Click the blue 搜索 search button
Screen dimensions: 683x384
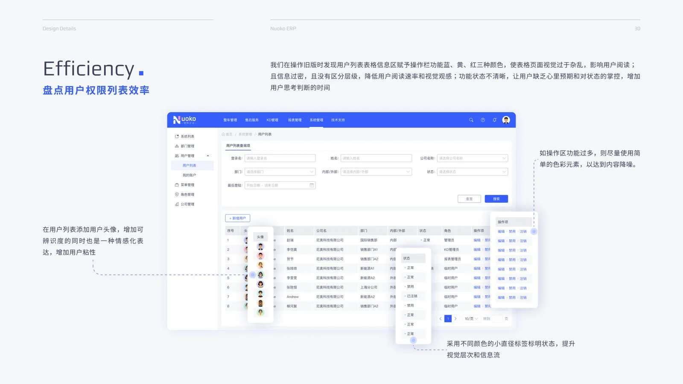496,199
